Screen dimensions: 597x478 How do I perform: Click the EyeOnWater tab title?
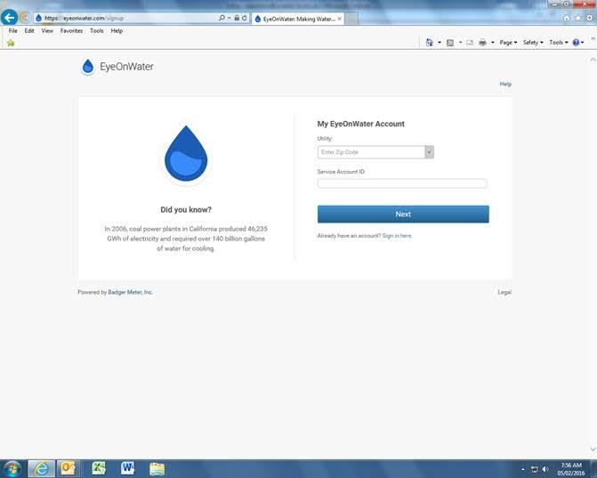click(x=299, y=19)
